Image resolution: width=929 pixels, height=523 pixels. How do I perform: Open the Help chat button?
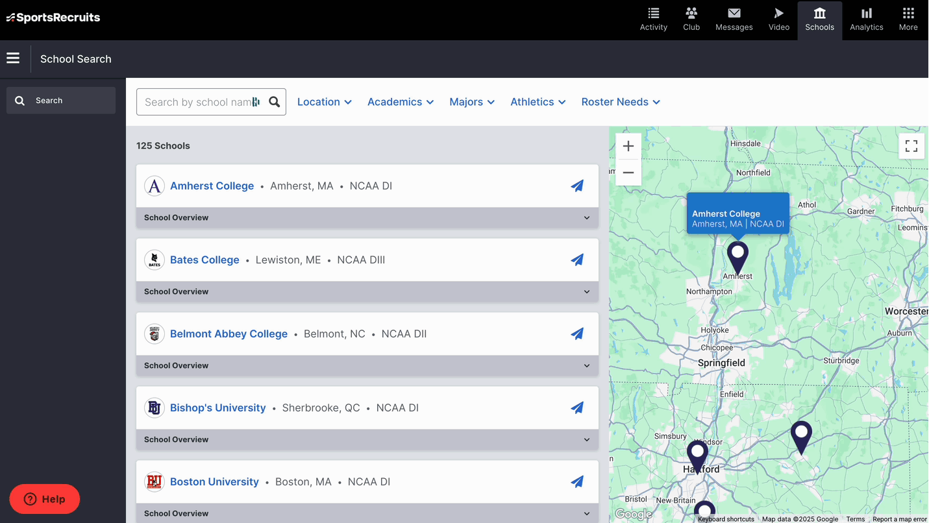tap(45, 499)
